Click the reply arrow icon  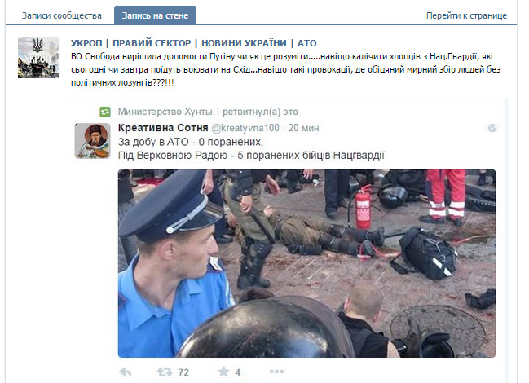point(126,372)
